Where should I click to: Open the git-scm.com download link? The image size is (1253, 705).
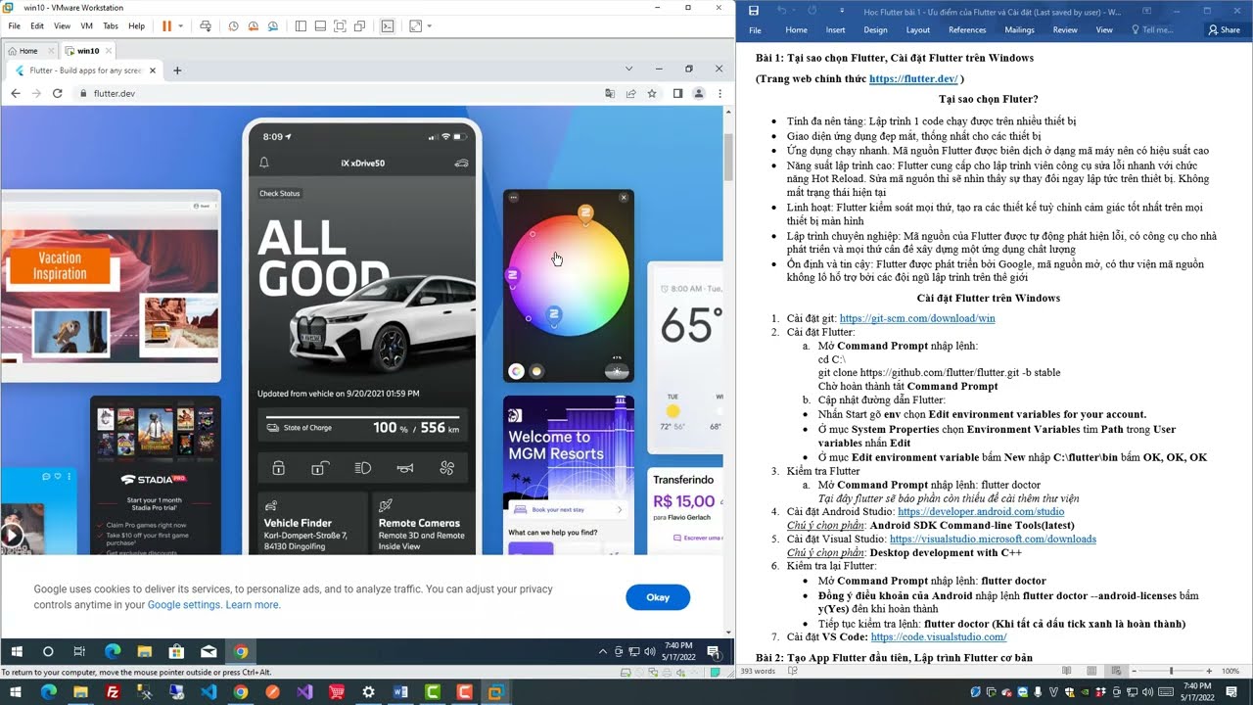(917, 318)
